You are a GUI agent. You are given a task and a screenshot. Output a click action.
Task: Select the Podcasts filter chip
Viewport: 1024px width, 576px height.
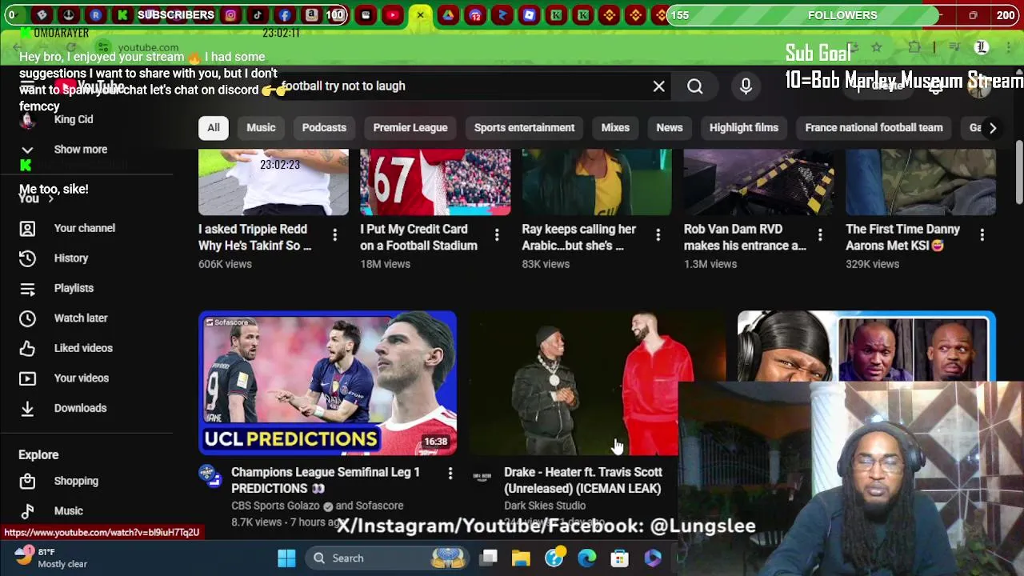pos(324,128)
